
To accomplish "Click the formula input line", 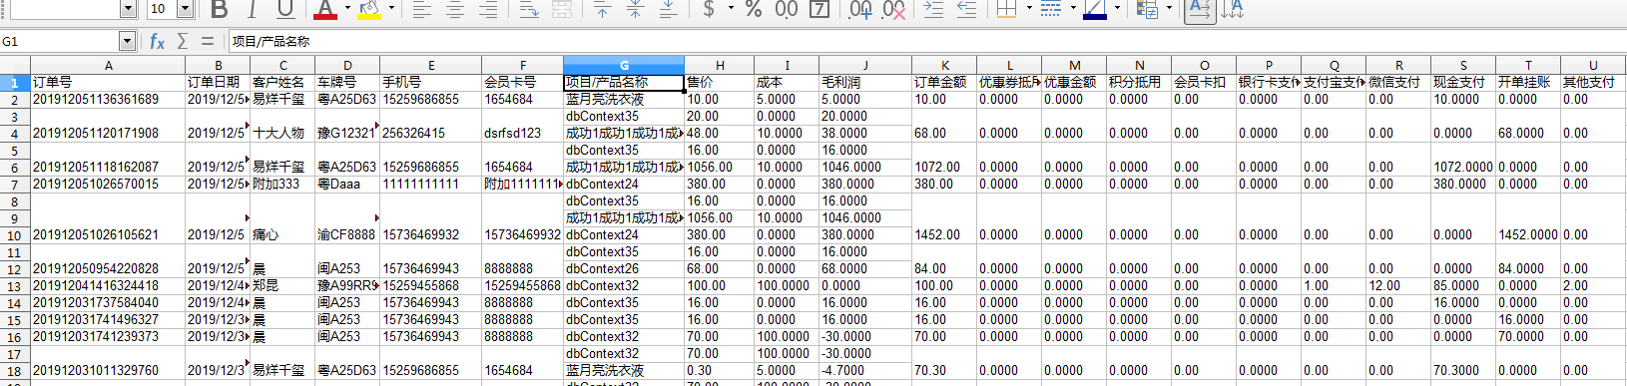I will [926, 41].
